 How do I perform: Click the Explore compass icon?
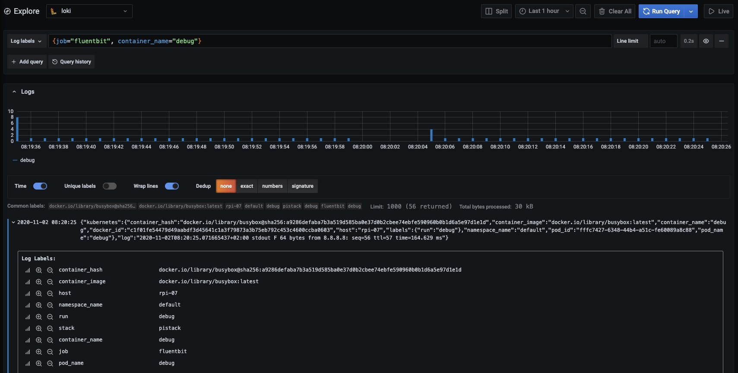[x=7, y=11]
